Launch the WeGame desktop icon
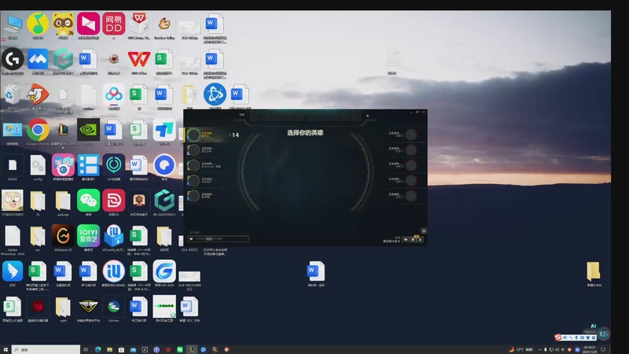Image resolution: width=629 pixels, height=354 pixels. click(x=64, y=235)
